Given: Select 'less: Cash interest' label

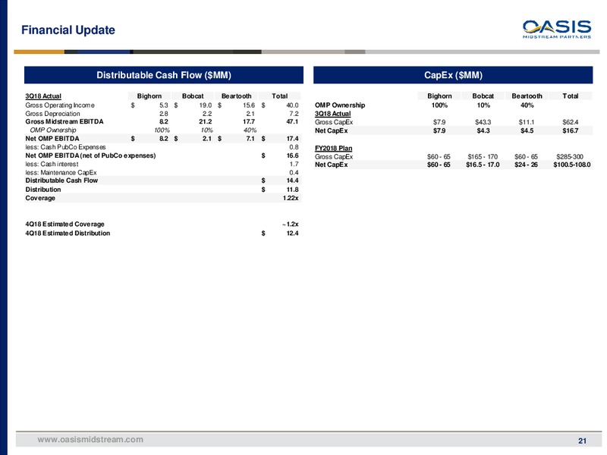Looking at the screenshot, I should click(52, 164).
